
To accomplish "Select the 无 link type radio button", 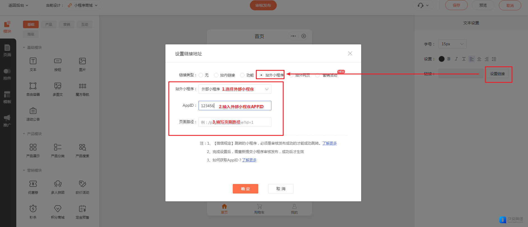I will click(x=201, y=75).
